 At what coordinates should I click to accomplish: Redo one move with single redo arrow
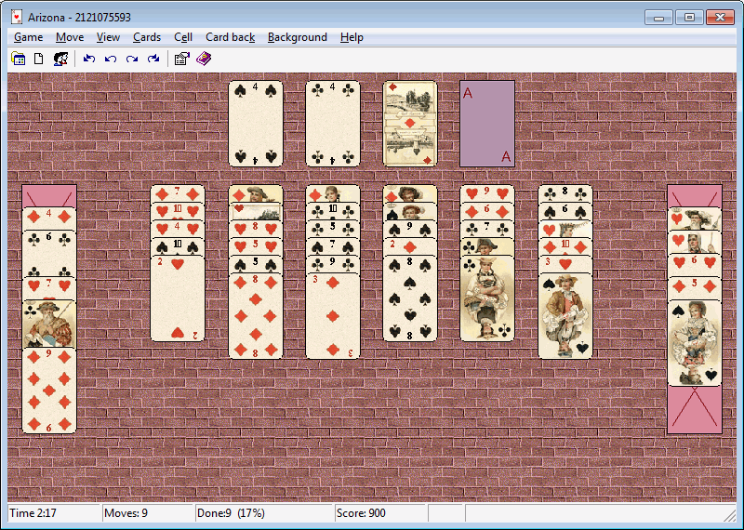132,59
